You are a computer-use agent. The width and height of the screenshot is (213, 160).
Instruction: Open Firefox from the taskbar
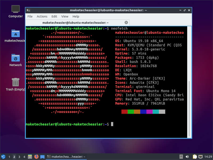point(36,157)
